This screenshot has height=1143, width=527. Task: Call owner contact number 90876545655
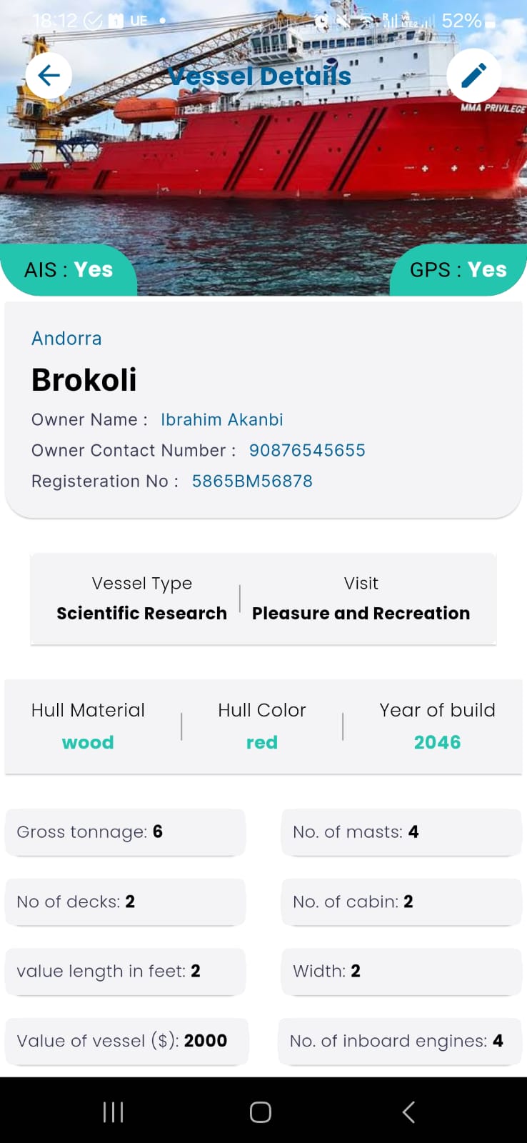click(x=307, y=450)
